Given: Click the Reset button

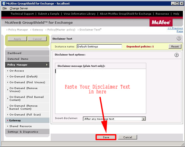Looking at the screenshot, I should point(175,46).
